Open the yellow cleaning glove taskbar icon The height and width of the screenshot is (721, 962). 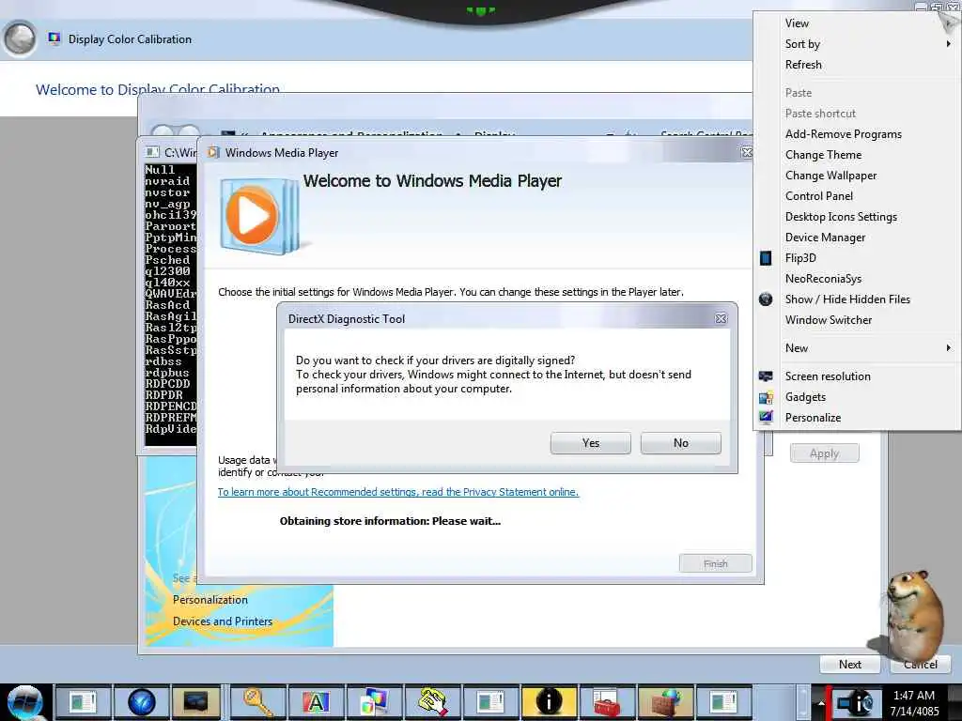pos(432,701)
